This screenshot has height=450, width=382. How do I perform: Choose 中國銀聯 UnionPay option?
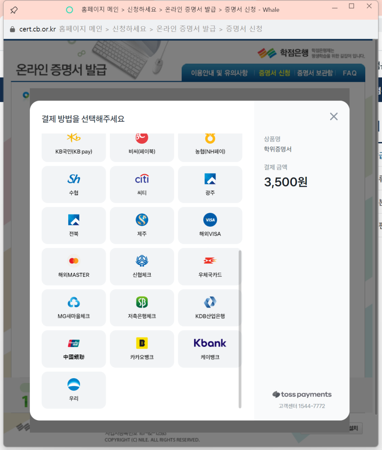74,349
